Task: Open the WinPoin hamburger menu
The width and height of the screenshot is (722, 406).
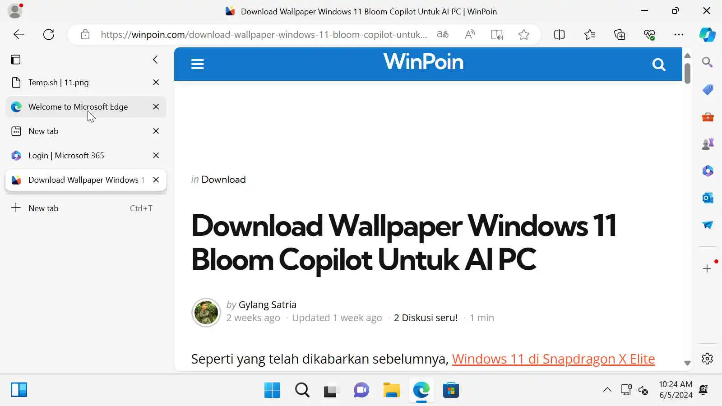Action: 198,64
